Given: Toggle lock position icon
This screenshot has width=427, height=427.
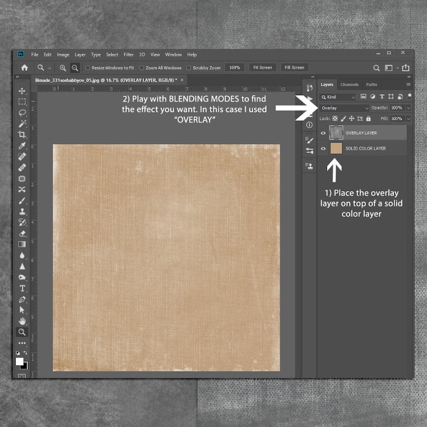Looking at the screenshot, I should pyautogui.click(x=352, y=118).
